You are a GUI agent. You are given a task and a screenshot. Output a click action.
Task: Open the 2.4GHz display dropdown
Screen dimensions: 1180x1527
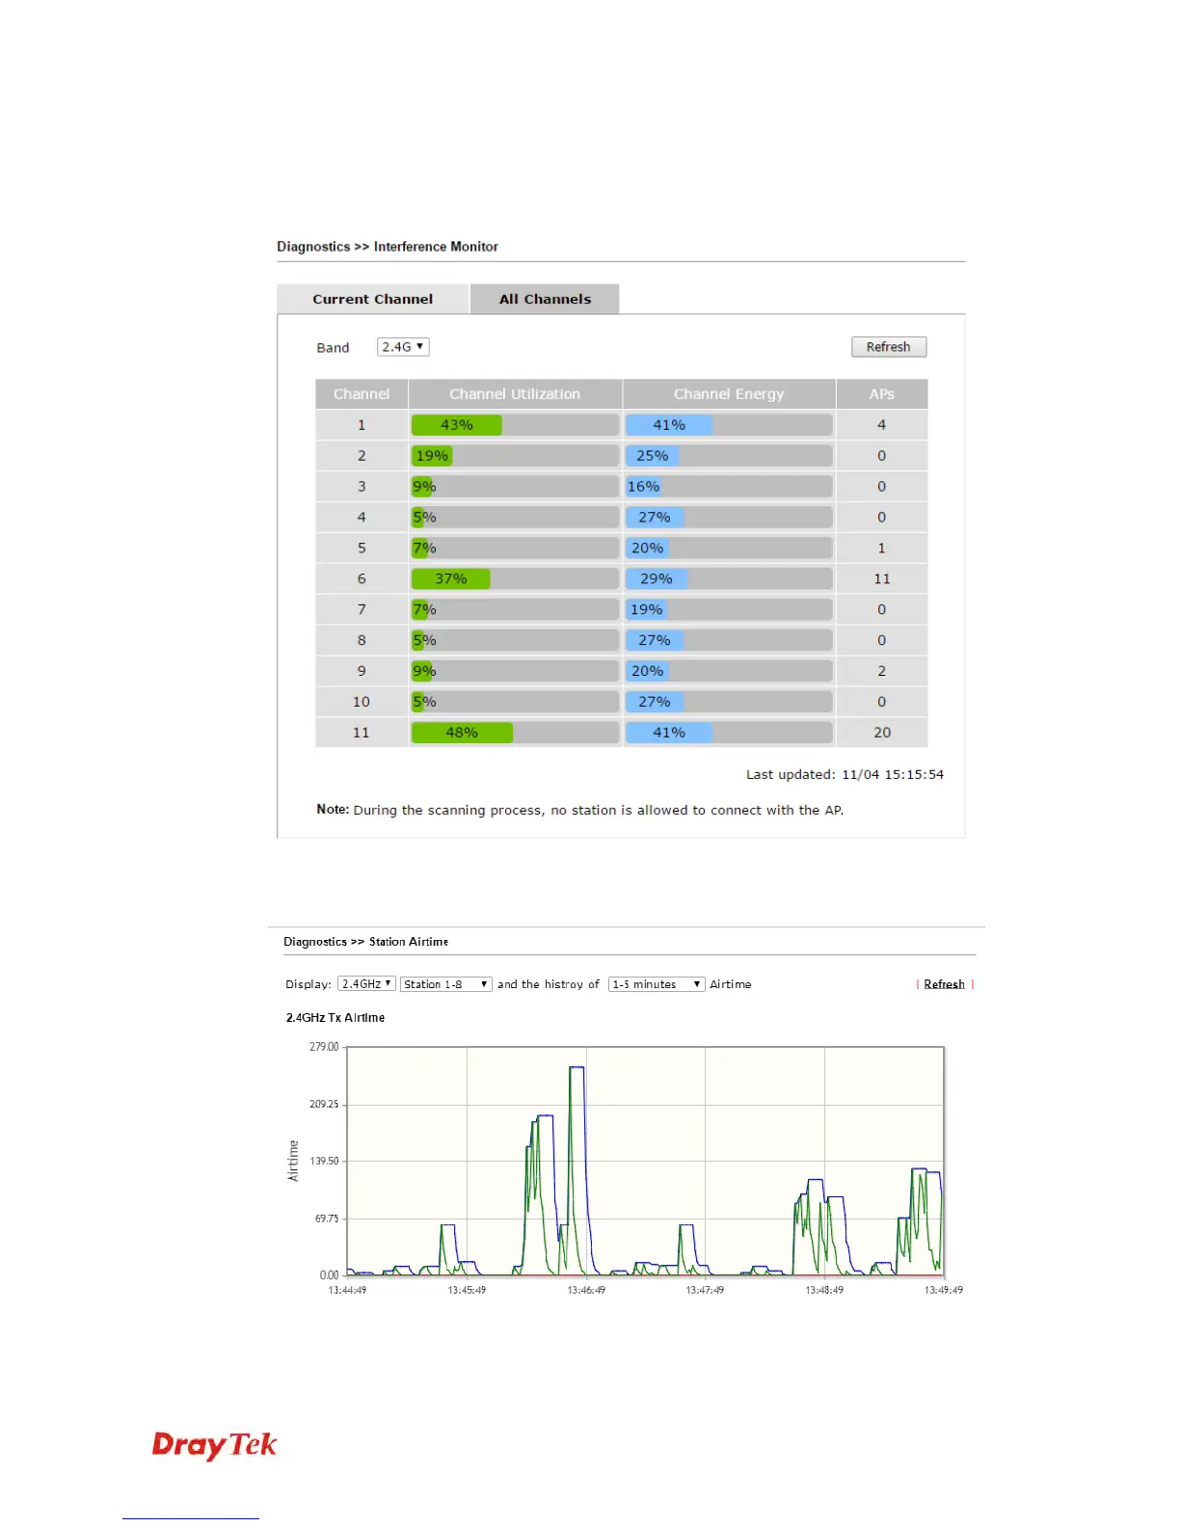[x=366, y=984]
